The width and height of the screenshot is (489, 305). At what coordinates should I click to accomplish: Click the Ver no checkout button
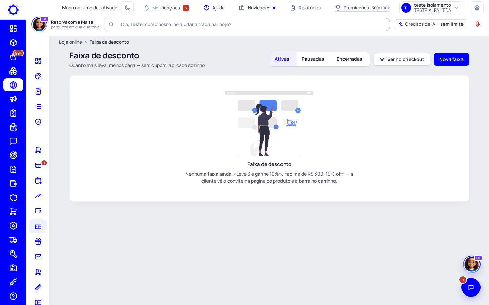(x=402, y=59)
